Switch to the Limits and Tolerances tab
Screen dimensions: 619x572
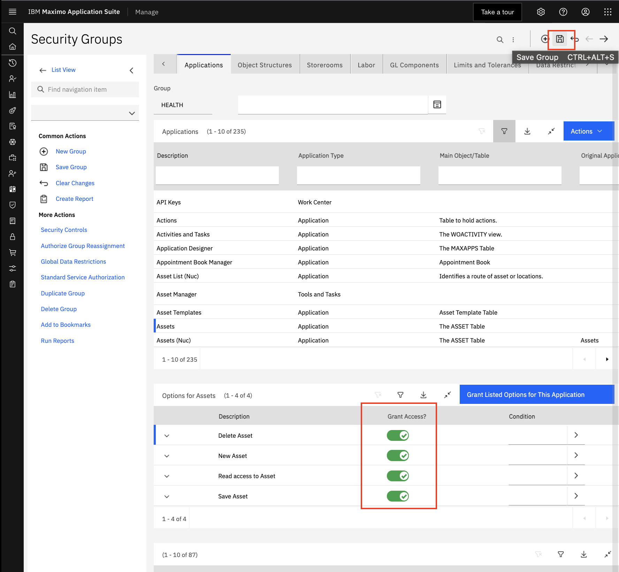click(487, 65)
